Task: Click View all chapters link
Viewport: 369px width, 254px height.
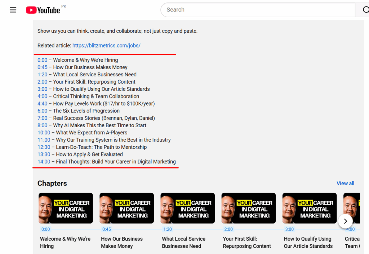Action: point(345,183)
